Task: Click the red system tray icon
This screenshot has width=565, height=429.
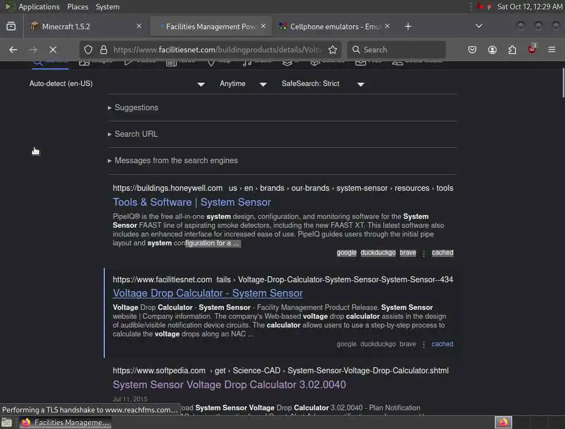Action: 480,6
